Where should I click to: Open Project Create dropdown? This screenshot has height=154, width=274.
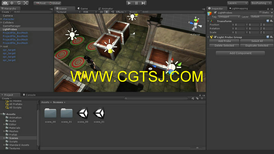tap(7, 99)
